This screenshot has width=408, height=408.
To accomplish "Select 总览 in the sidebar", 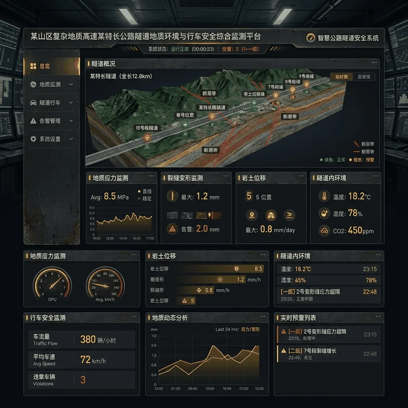I will pyautogui.click(x=52, y=66).
